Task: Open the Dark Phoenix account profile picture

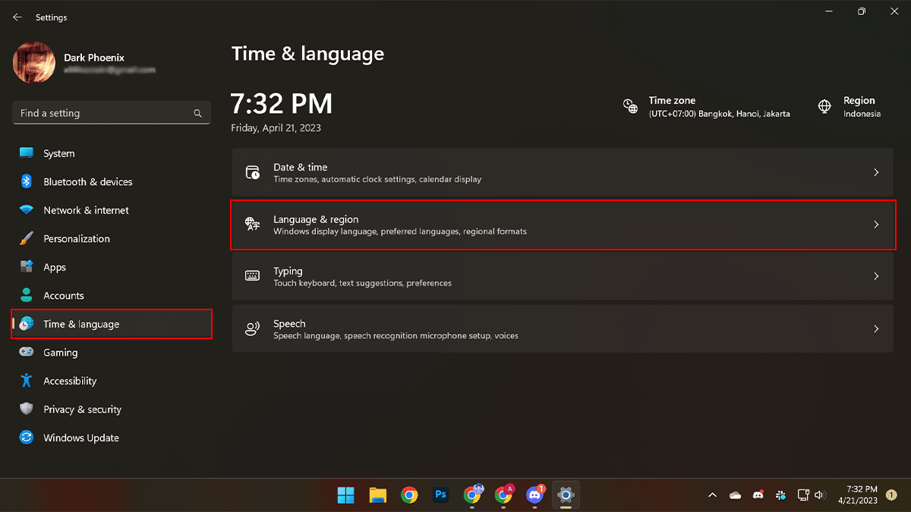Action: pos(34,63)
